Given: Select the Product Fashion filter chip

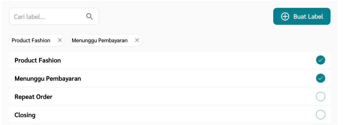Looking at the screenshot, I should [x=37, y=40].
